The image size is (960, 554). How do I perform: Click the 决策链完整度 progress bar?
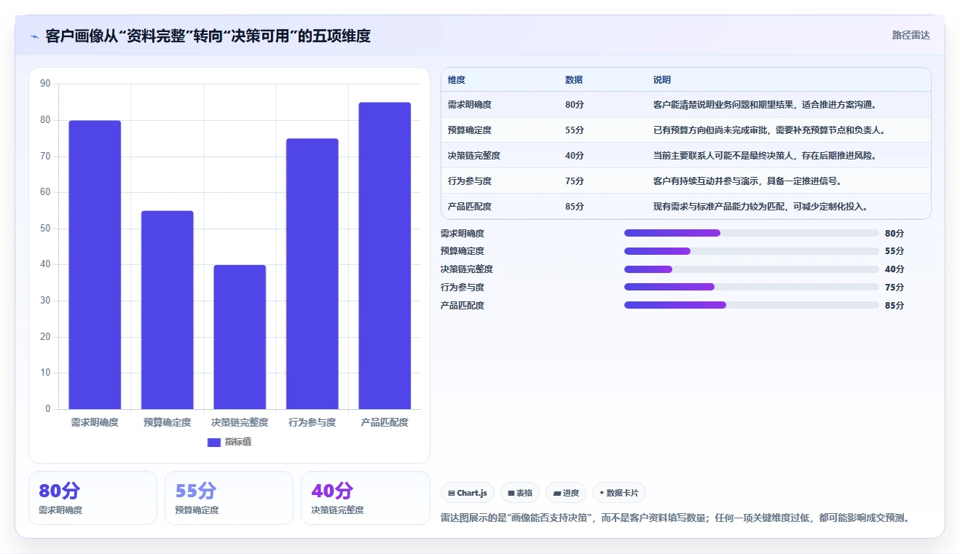(751, 269)
